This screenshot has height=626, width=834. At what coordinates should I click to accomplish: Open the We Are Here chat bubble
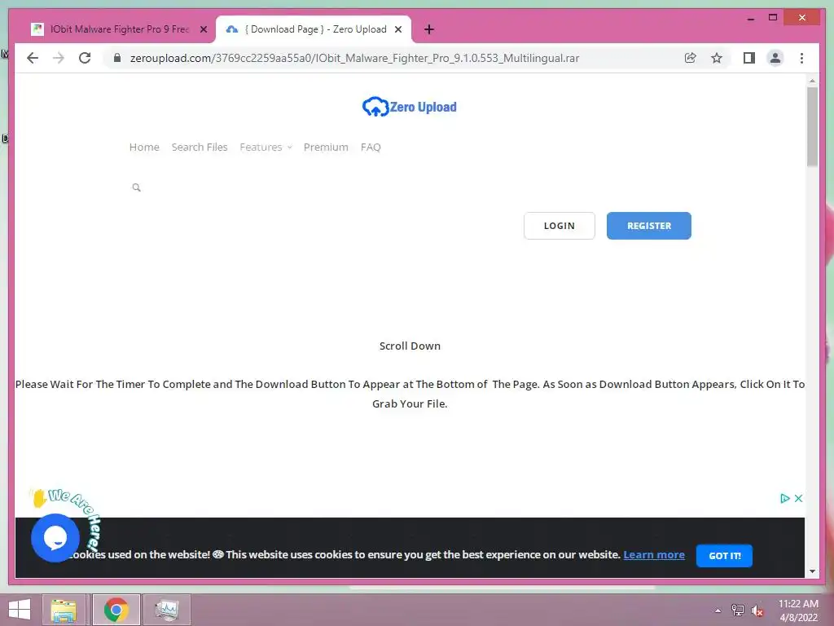tap(55, 538)
